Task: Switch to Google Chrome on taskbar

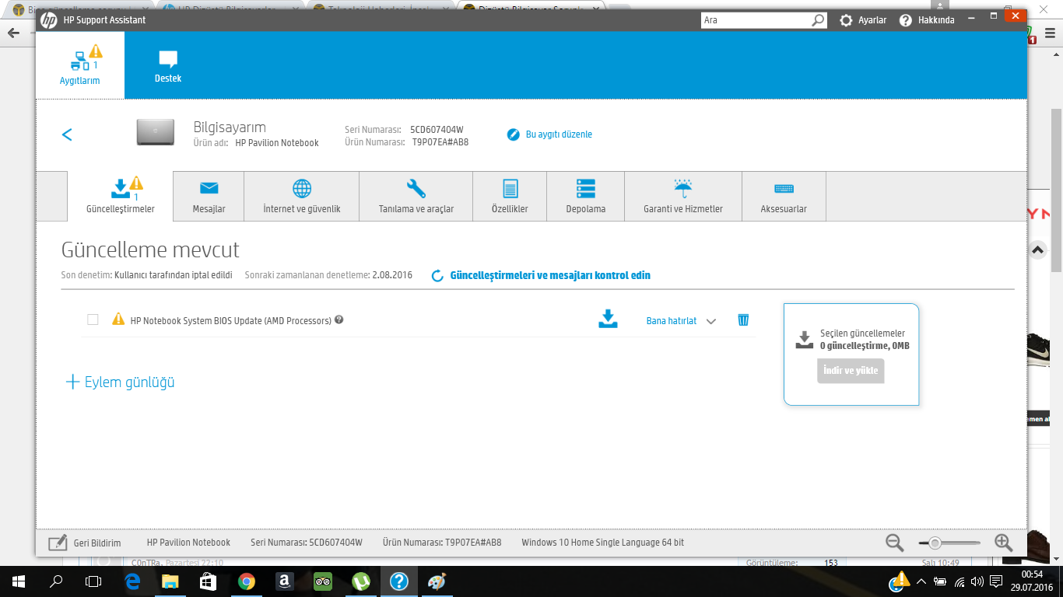Action: [x=247, y=581]
